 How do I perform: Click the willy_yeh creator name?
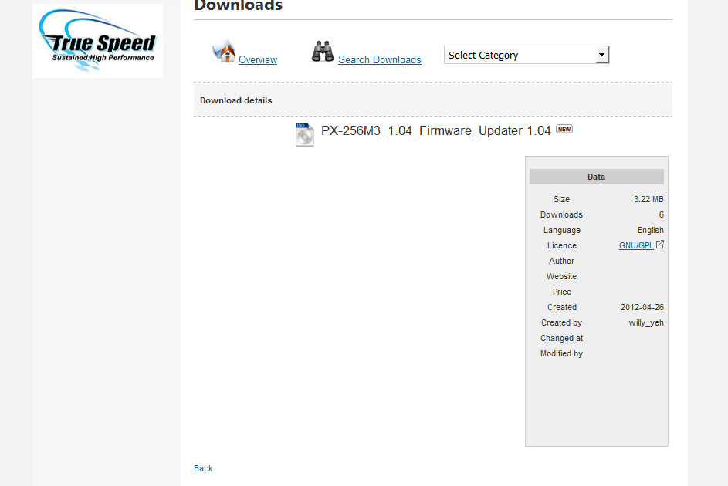(646, 322)
